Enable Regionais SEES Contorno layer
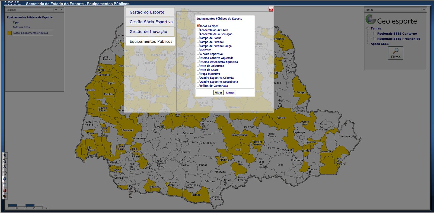 point(375,34)
